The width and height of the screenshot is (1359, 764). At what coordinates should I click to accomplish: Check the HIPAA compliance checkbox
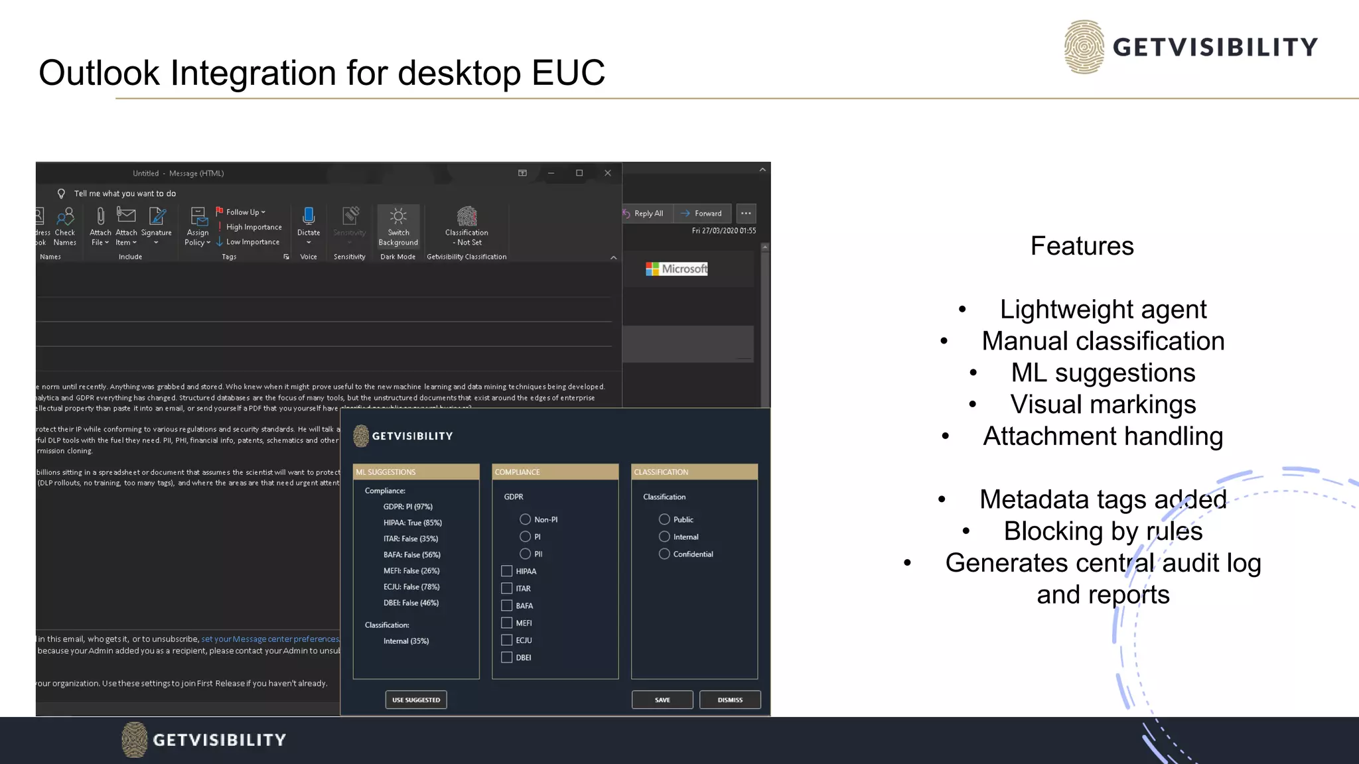(x=507, y=571)
